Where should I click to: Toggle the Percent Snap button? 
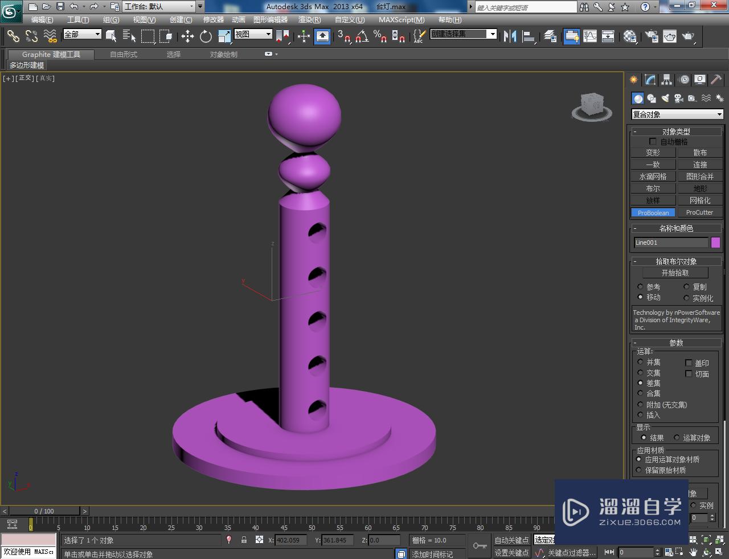(x=380, y=36)
